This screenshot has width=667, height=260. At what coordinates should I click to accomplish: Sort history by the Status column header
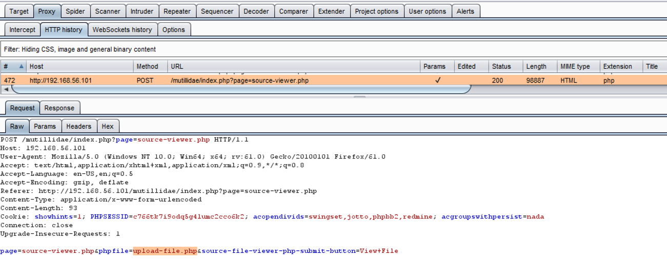[501, 67]
